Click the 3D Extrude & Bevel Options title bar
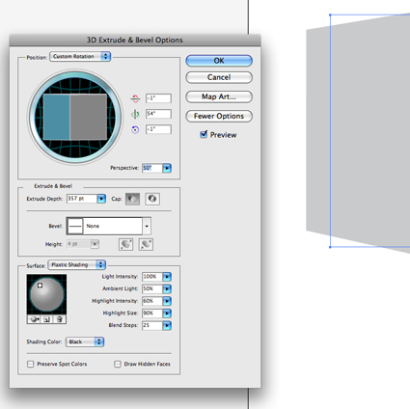This screenshot has height=409, width=410. 135,41
